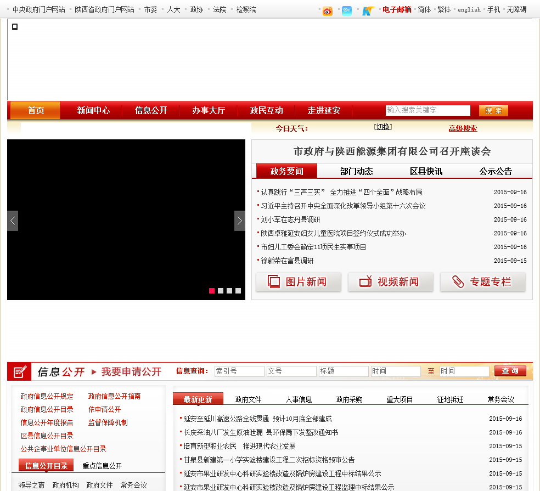Screen dimensions: 540x491
Task: Select the fourth slideshow dot
Action: pyautogui.click(x=238, y=291)
